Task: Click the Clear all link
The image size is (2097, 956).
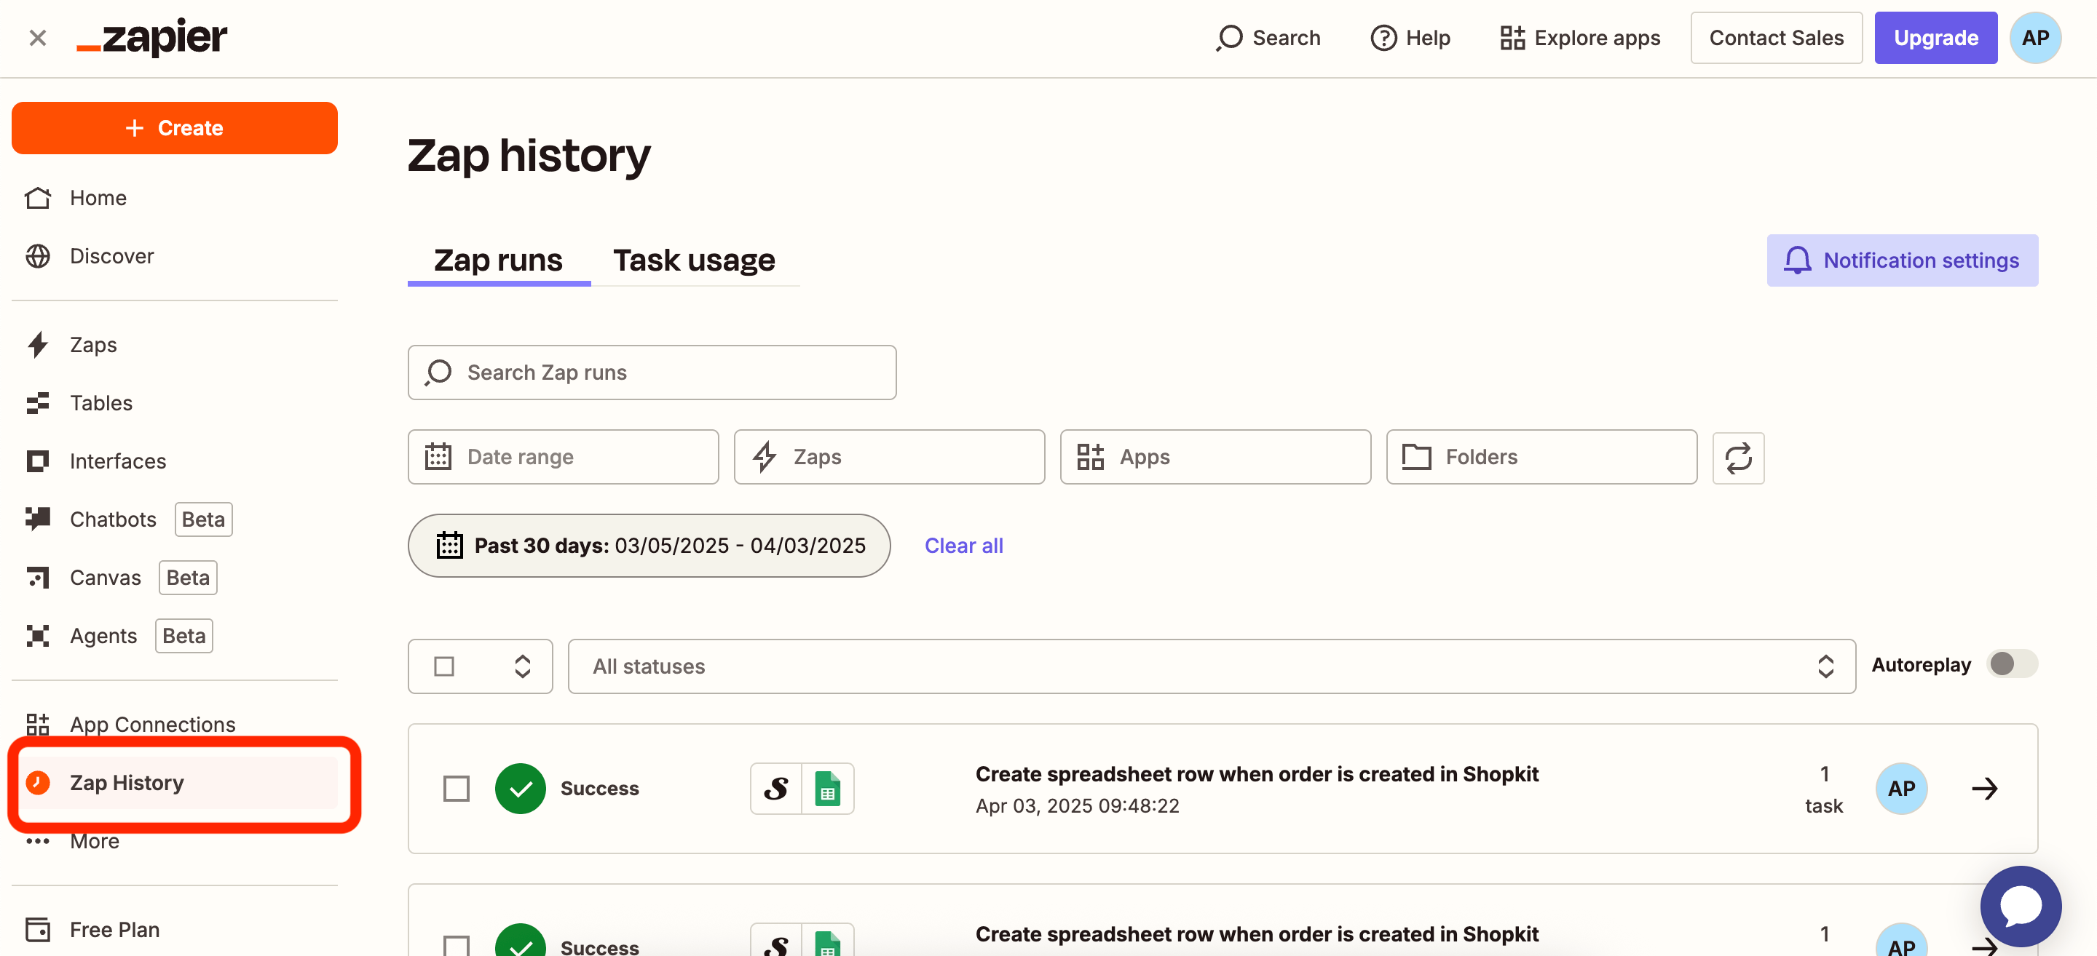Action: (x=963, y=545)
